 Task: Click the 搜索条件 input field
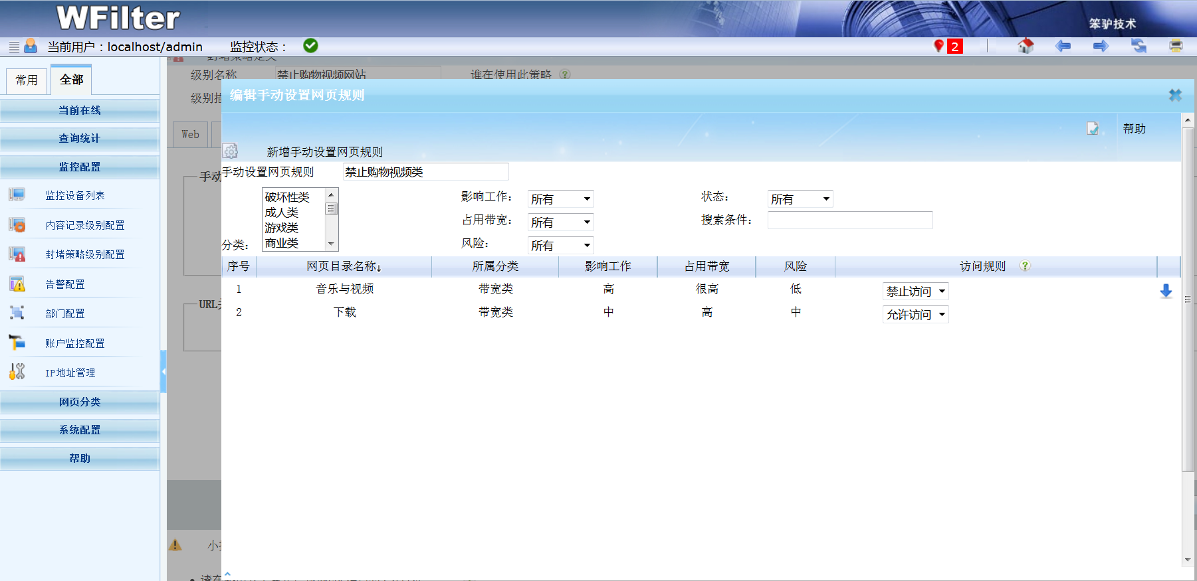coord(849,220)
